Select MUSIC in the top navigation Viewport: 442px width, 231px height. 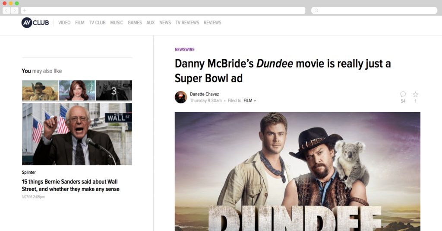pyautogui.click(x=117, y=22)
